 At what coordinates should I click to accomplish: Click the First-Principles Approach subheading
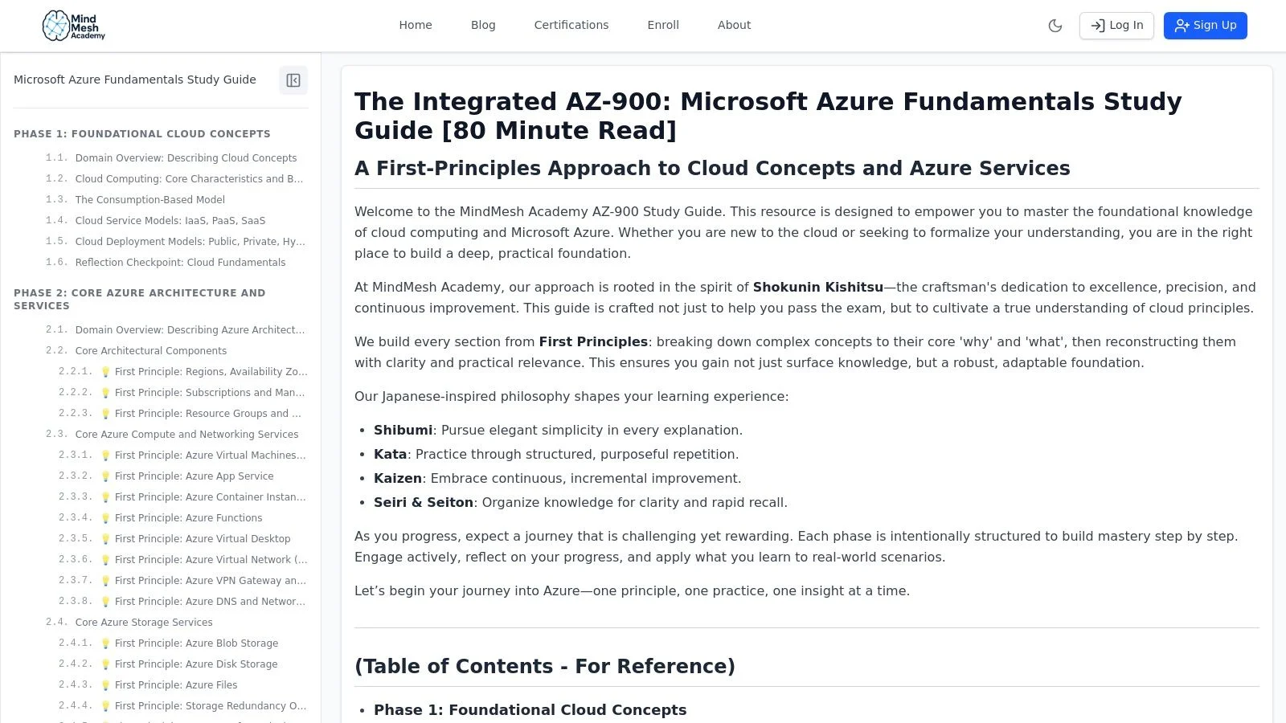click(x=712, y=168)
